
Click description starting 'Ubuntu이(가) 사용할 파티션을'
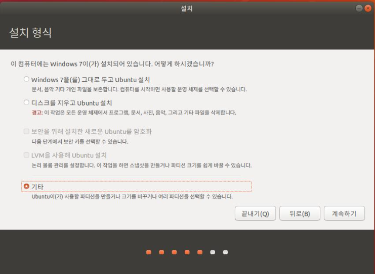132,197
